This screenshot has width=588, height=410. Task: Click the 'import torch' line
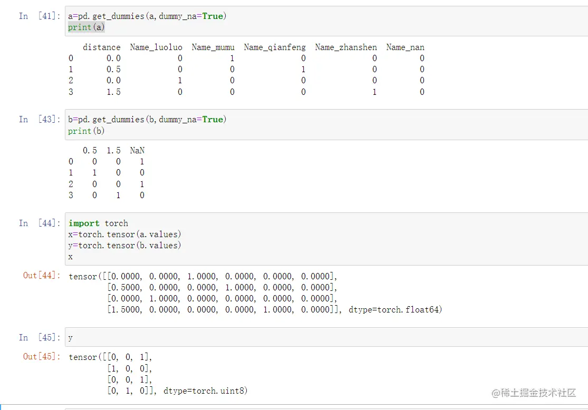click(x=98, y=223)
